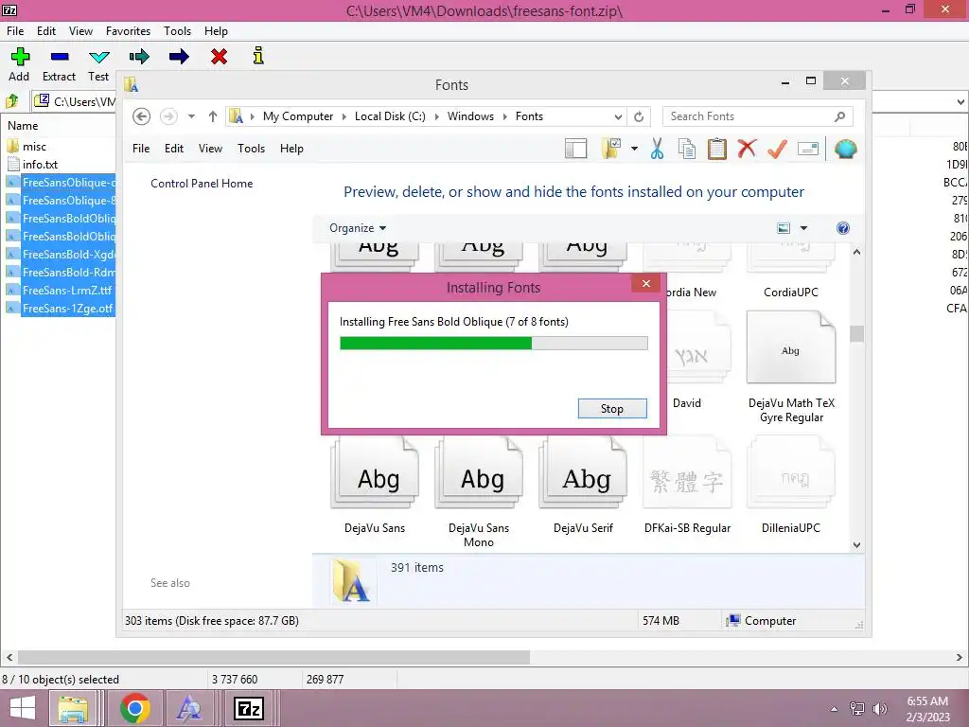The image size is (969, 727).
Task: Click the Up arrow in Fonts window
Action: point(213,116)
